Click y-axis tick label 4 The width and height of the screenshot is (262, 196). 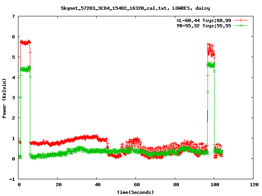14,78
